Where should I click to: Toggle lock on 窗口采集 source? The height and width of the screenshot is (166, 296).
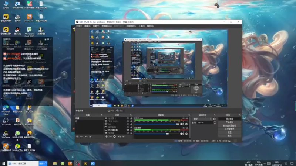coord(131,127)
